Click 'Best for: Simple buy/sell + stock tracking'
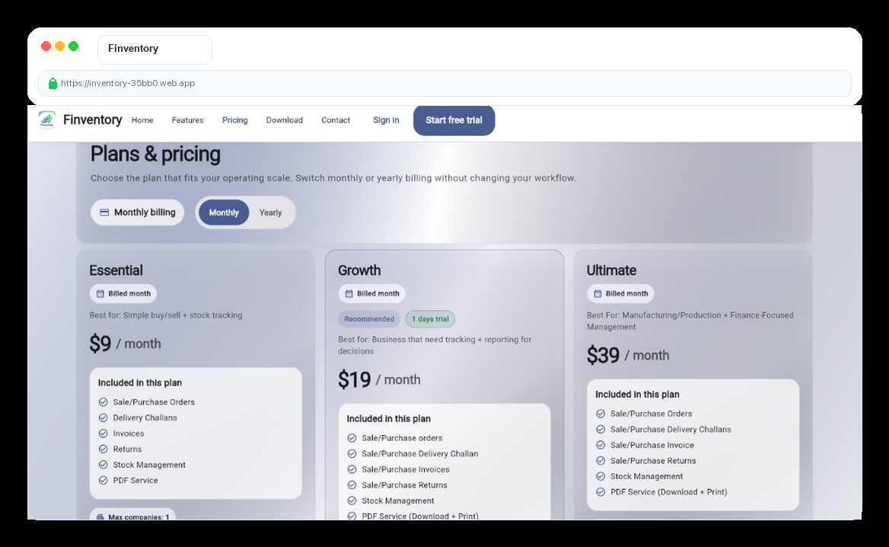This screenshot has width=889, height=547. point(166,315)
